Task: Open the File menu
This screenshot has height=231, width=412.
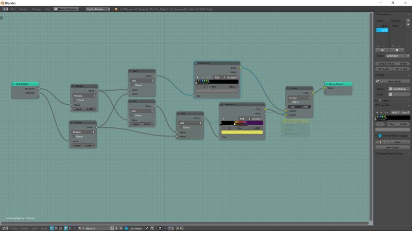Action: click(x=13, y=9)
